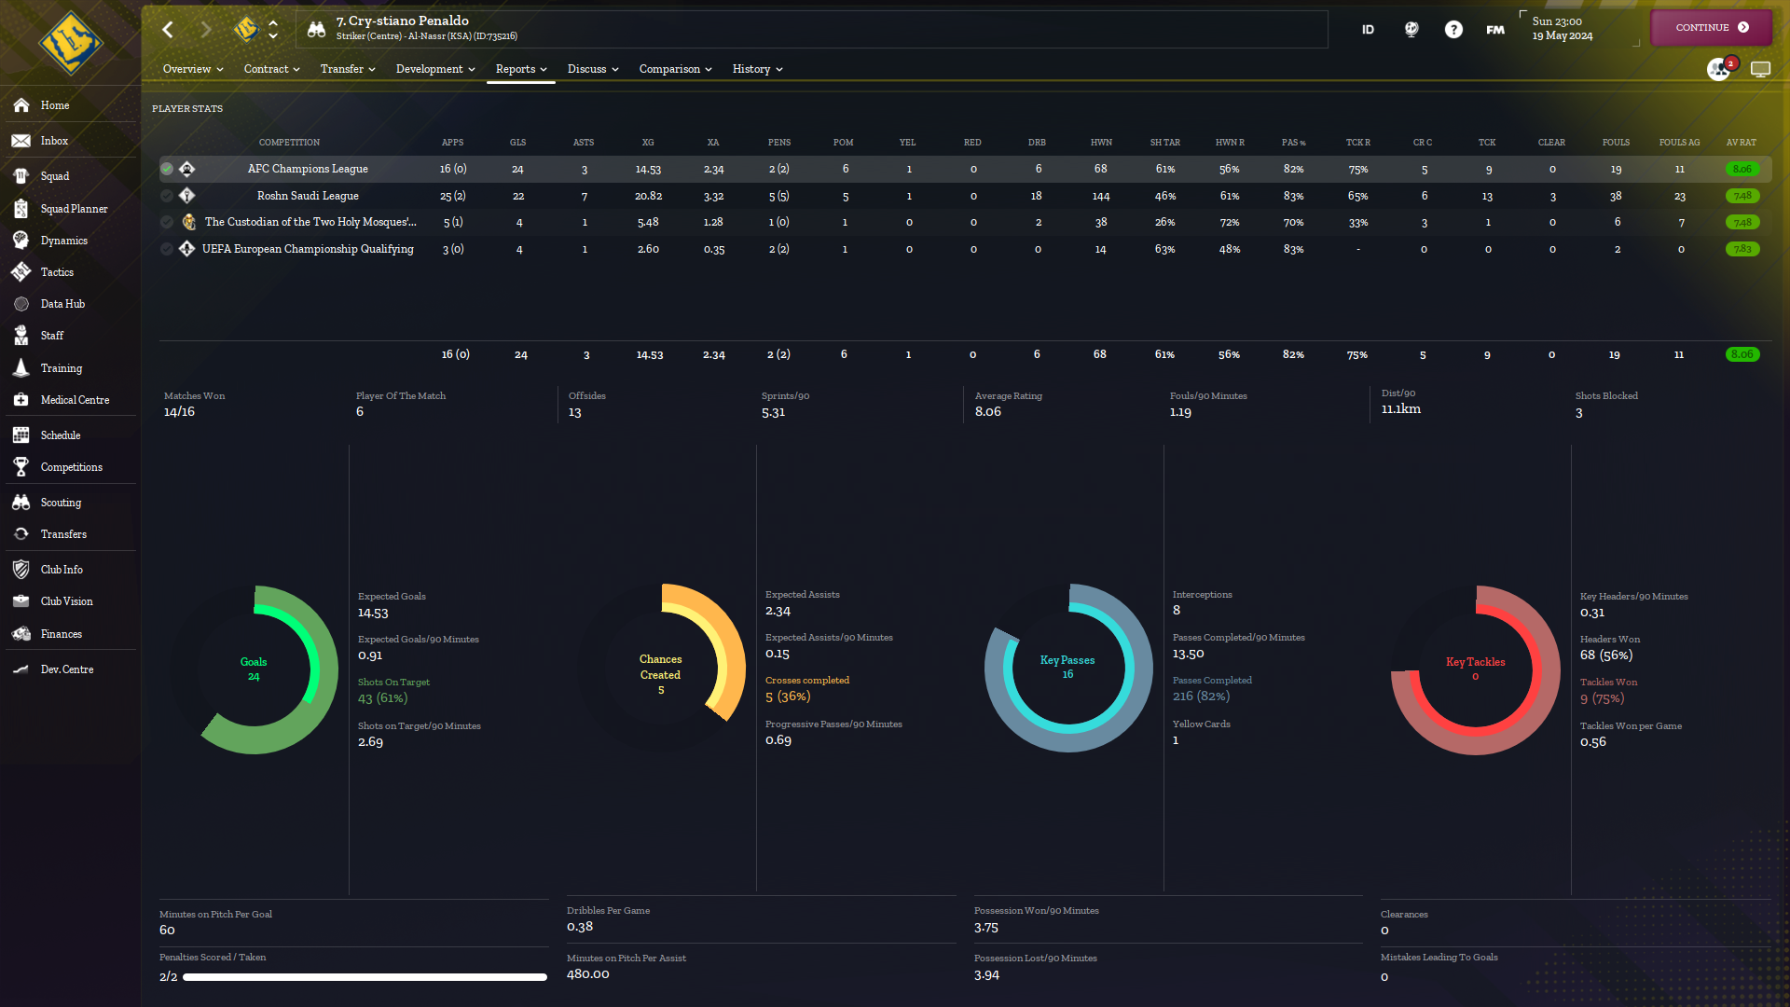Click the date Sun 23:00 19 May 2024
This screenshot has width=1790, height=1007.
coord(1563,29)
